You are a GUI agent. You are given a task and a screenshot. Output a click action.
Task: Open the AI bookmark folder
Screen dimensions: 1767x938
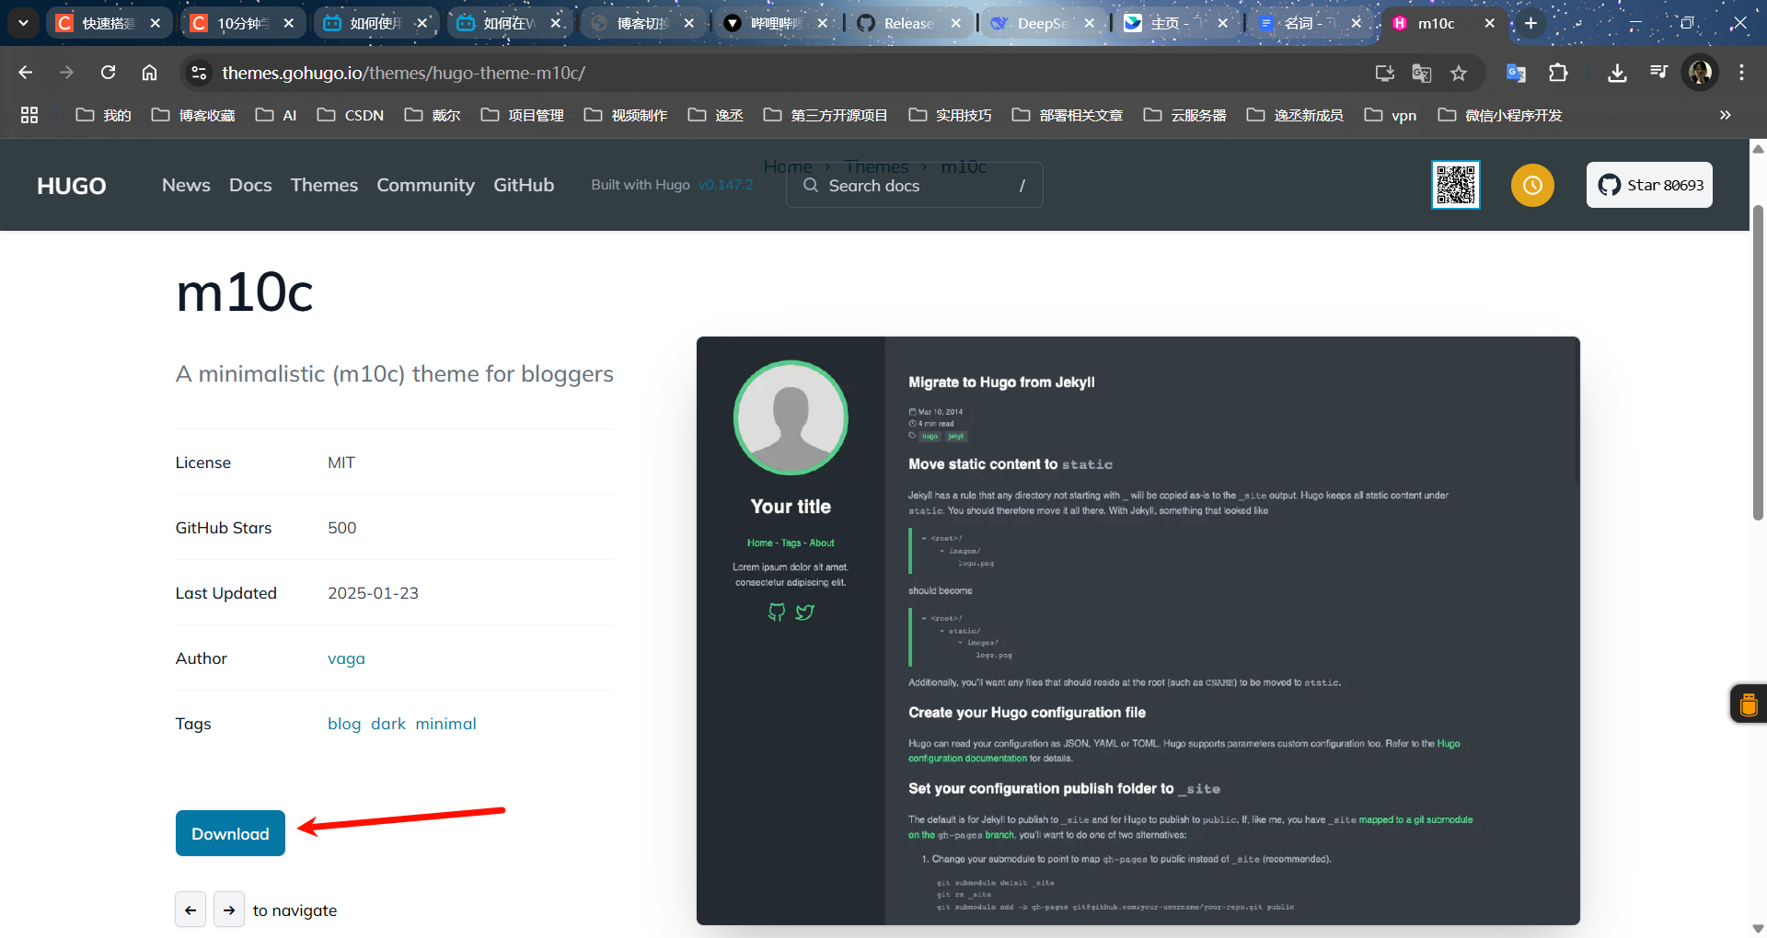(276, 115)
